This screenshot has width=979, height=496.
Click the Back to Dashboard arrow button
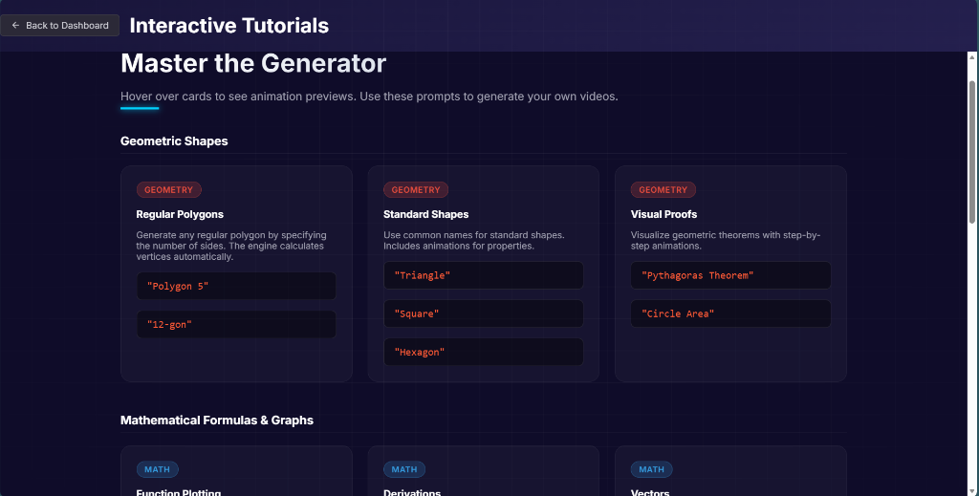[60, 25]
